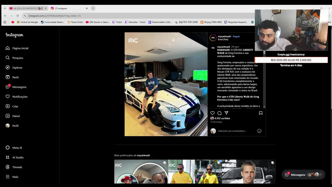
Task: Click the 4.352 curtidas likes count
Action: [x=222, y=118]
